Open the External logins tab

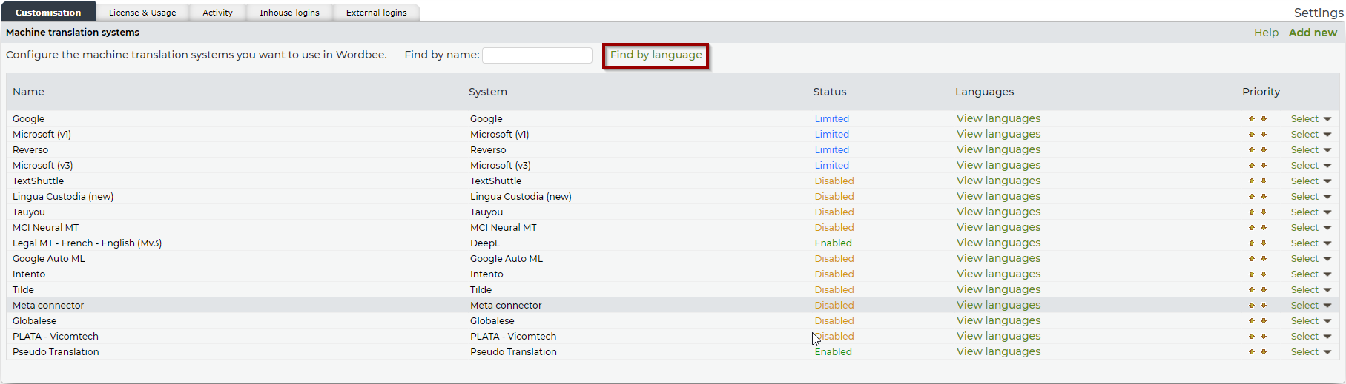click(x=376, y=13)
